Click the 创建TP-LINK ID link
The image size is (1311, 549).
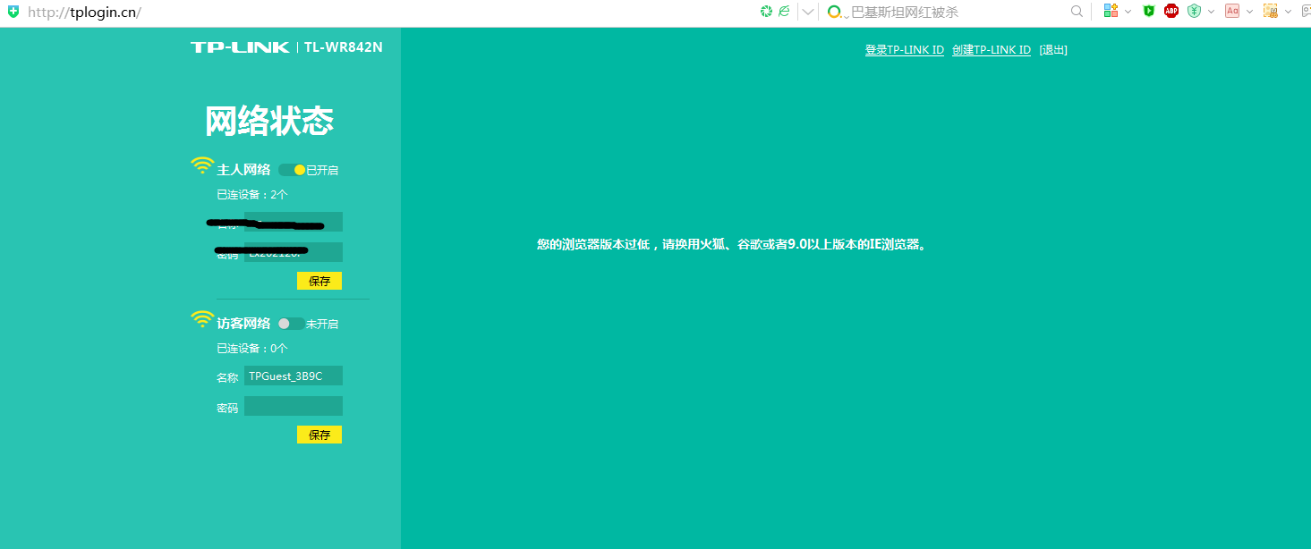(992, 49)
